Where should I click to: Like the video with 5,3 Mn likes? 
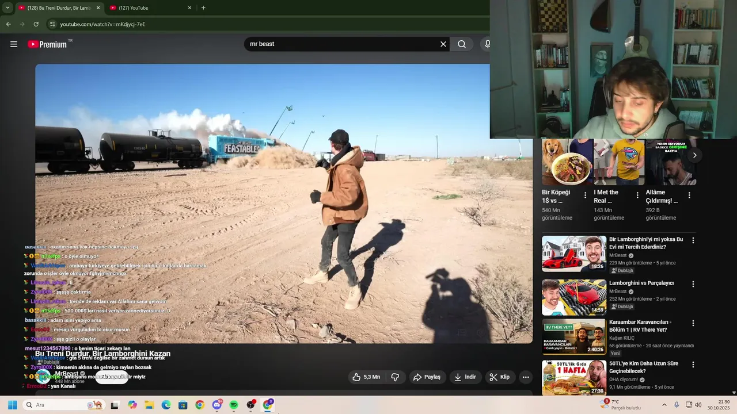[366, 377]
